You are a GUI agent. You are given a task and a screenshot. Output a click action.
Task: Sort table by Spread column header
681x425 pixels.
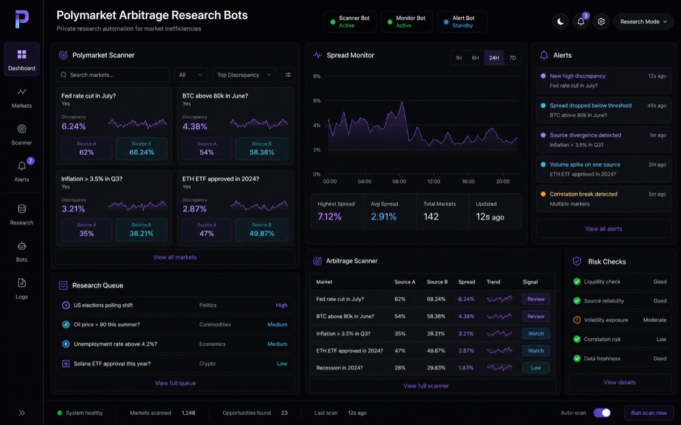click(x=466, y=282)
